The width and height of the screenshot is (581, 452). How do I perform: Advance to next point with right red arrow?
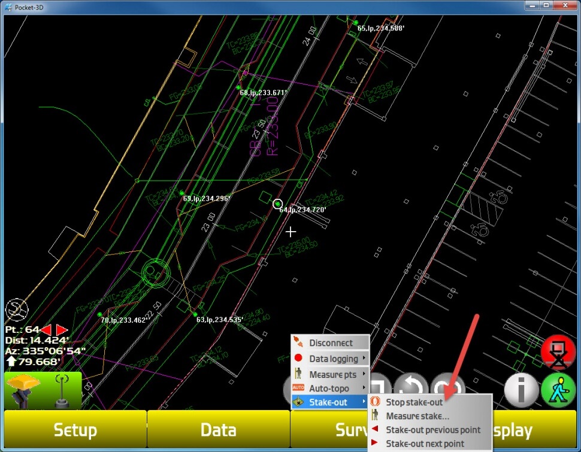62,330
